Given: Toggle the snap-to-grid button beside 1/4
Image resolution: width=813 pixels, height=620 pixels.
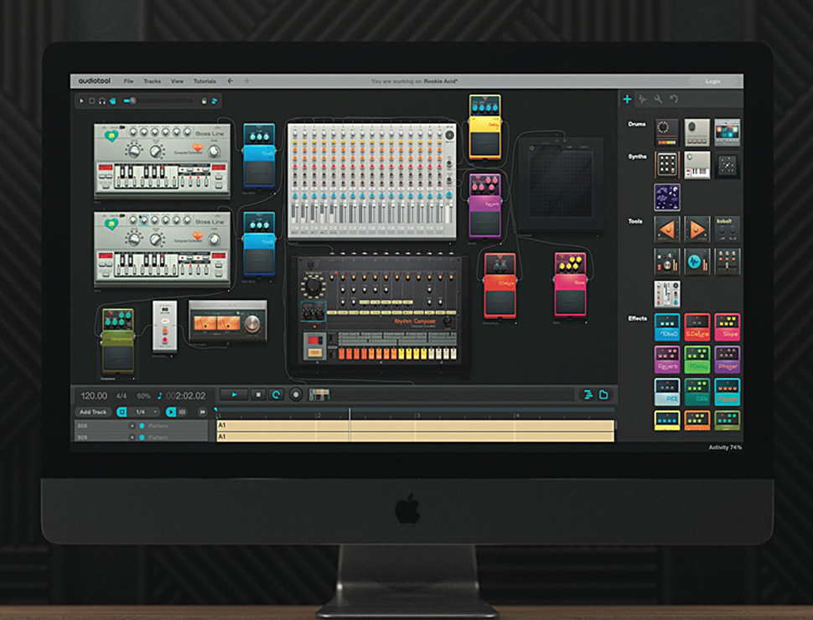Looking at the screenshot, I should [x=122, y=412].
